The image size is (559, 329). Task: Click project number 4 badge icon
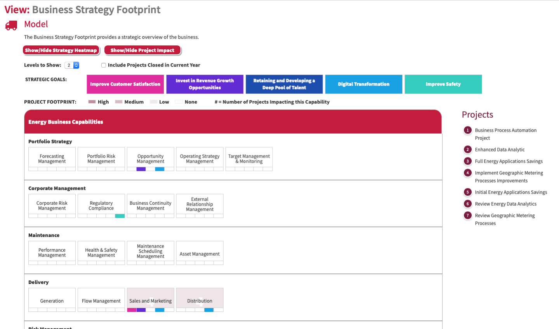coord(468,173)
